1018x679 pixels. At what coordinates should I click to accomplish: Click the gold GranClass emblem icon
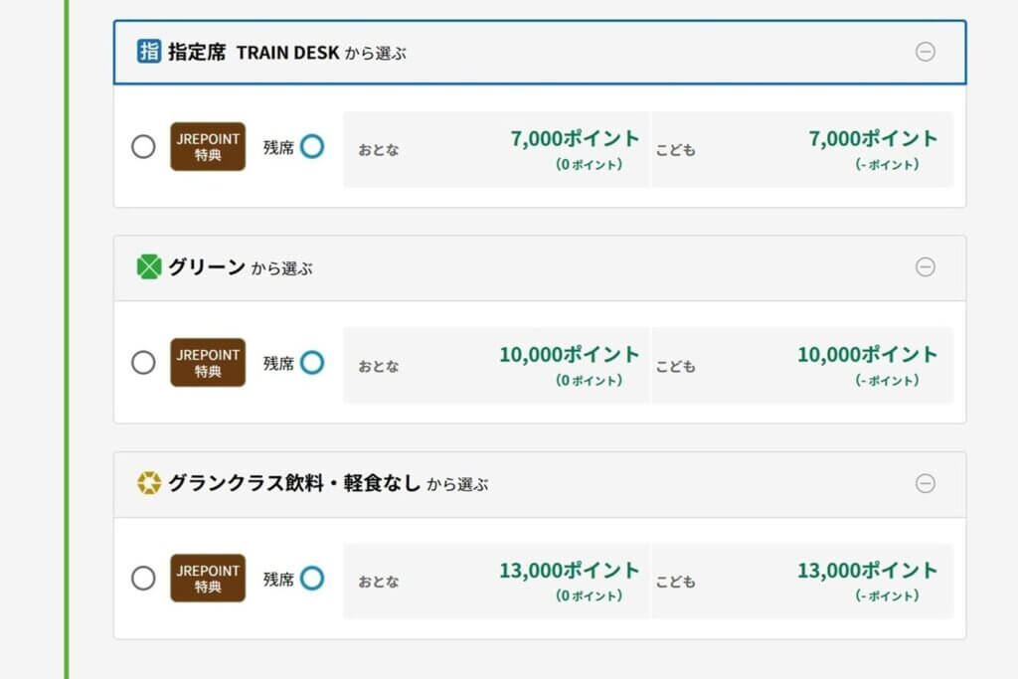[x=148, y=484]
